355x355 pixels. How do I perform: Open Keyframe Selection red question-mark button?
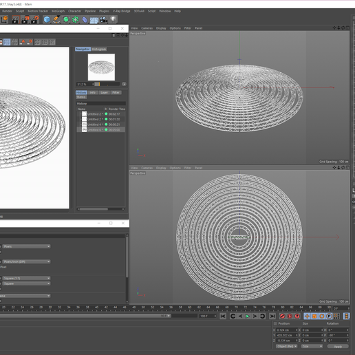pos(297,316)
